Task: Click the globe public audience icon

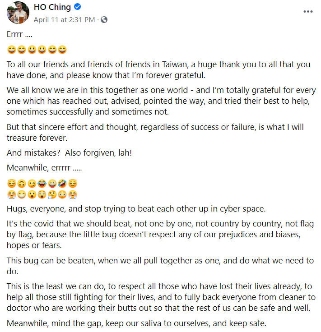Action: 104,19
